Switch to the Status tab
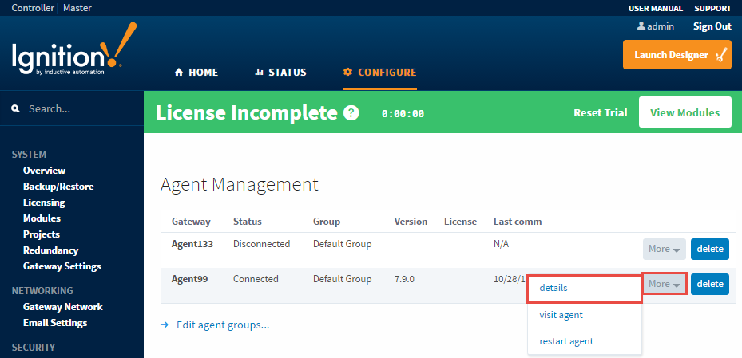Screen dimensions: 742x358 tap(280, 73)
